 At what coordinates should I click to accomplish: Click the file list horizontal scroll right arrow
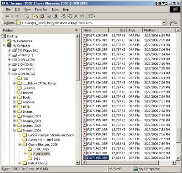(x=174, y=163)
